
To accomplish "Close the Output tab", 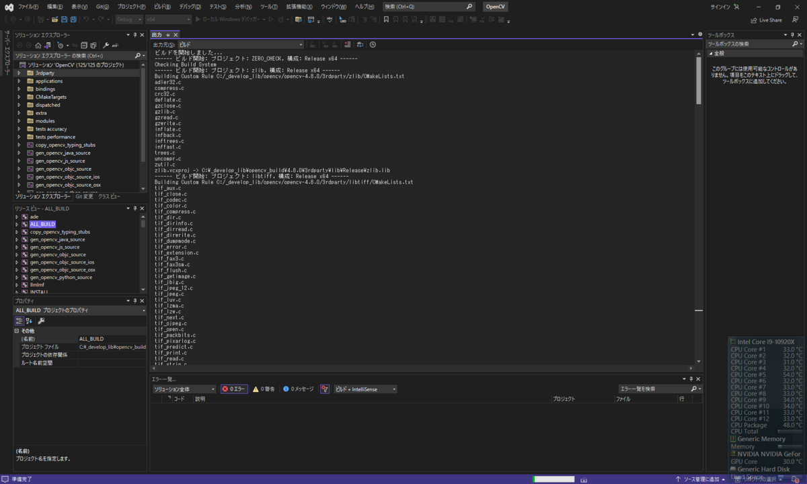I will click(x=176, y=34).
